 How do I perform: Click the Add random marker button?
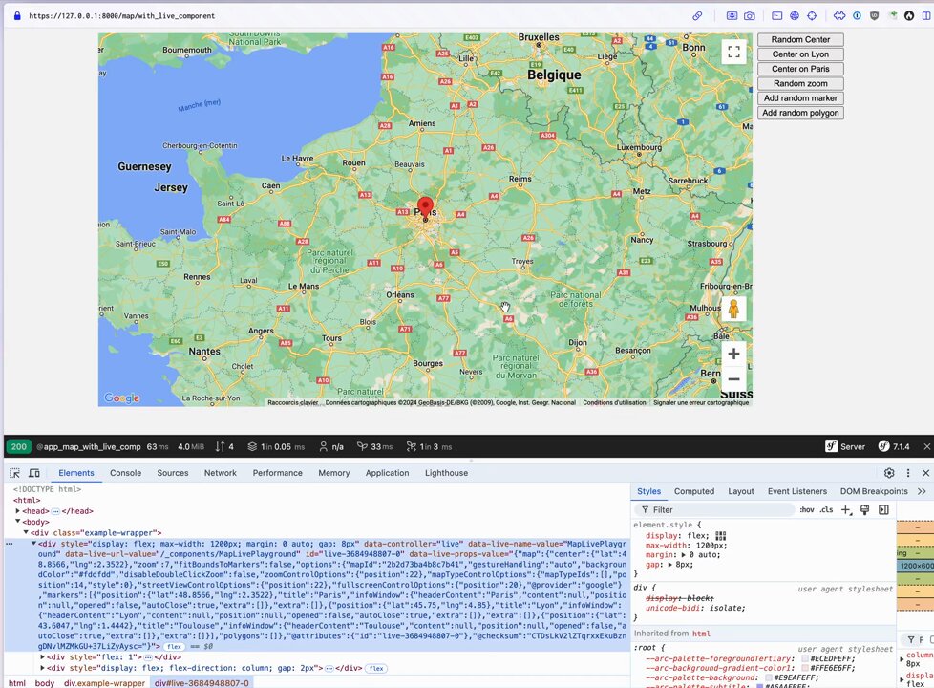[x=800, y=97]
